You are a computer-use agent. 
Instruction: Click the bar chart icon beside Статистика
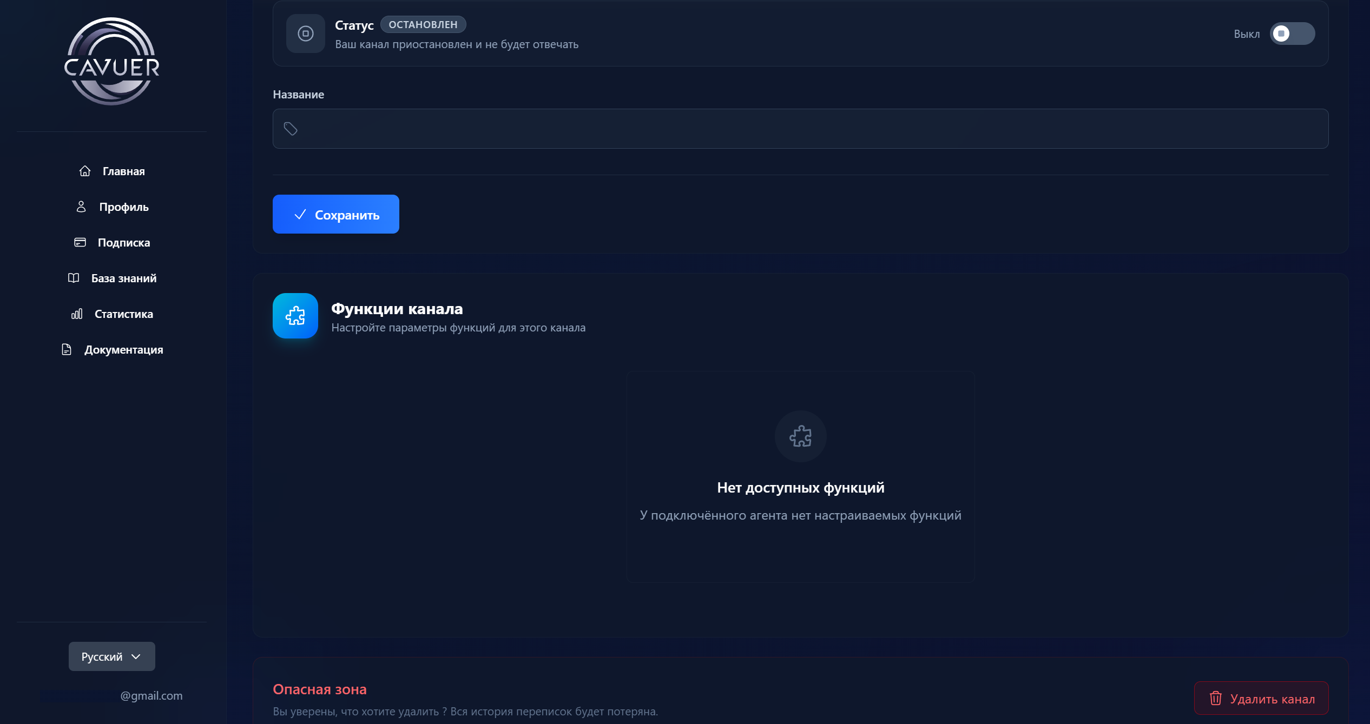point(77,314)
